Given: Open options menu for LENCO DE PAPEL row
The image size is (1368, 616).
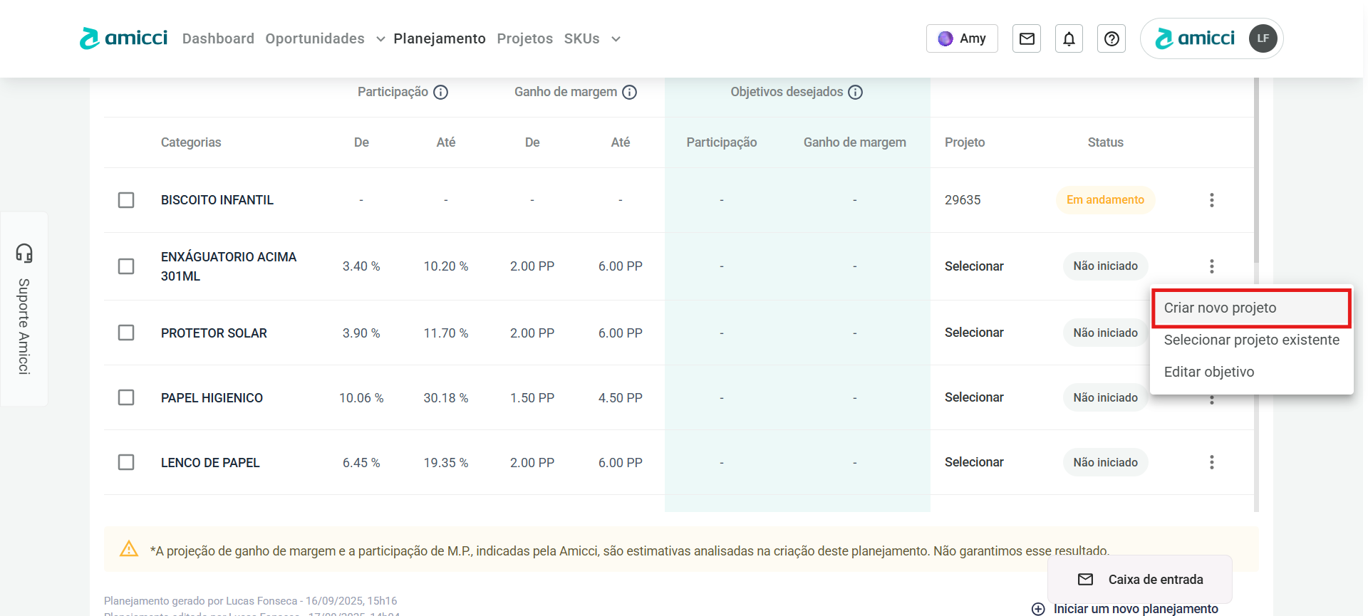Looking at the screenshot, I should click(x=1211, y=462).
